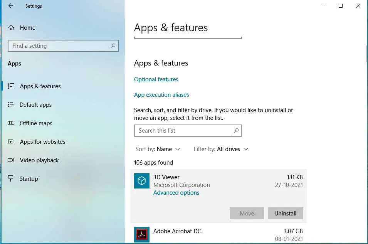Open Advanced options for 3D Viewer
This screenshot has width=368, height=244.
[x=176, y=193]
